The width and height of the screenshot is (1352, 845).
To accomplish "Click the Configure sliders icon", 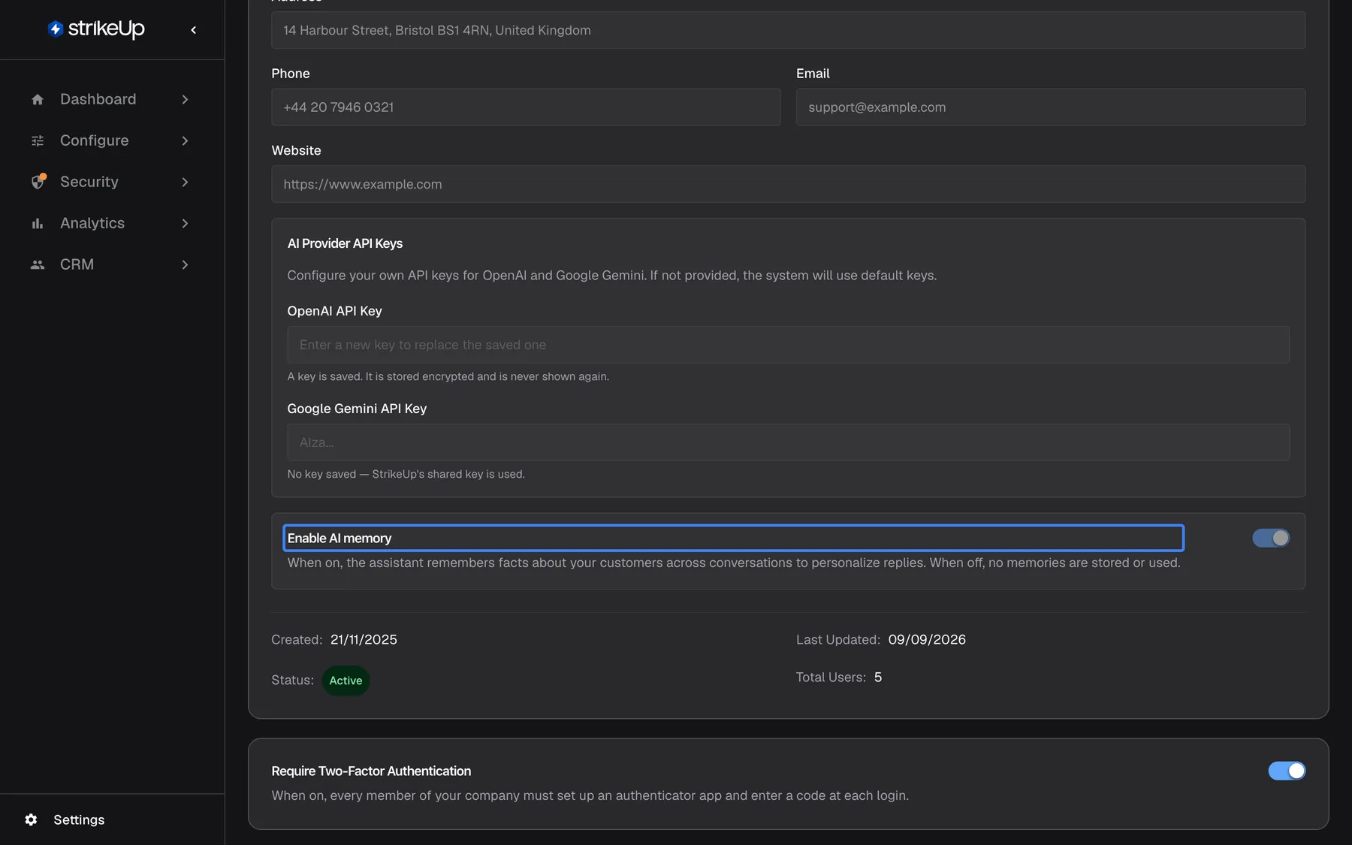I will [38, 140].
